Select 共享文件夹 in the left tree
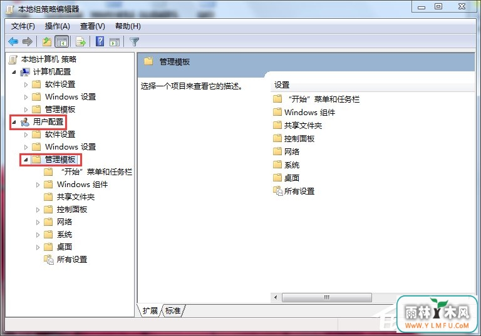Viewport: 481px width, 336px height. coord(76,197)
